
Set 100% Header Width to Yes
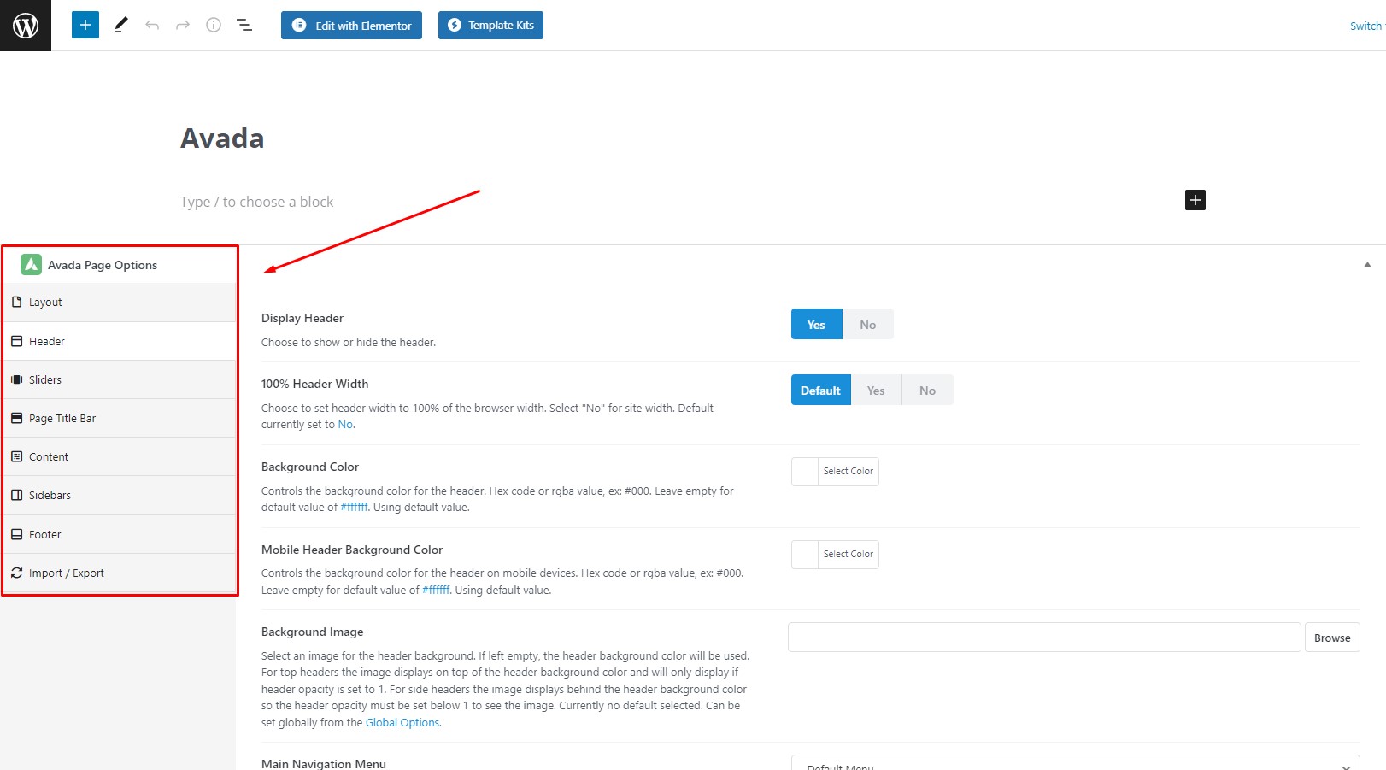coord(876,390)
